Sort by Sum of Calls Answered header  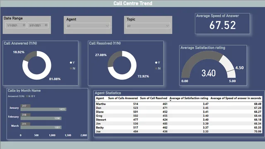pyautogui.click(x=123, y=98)
